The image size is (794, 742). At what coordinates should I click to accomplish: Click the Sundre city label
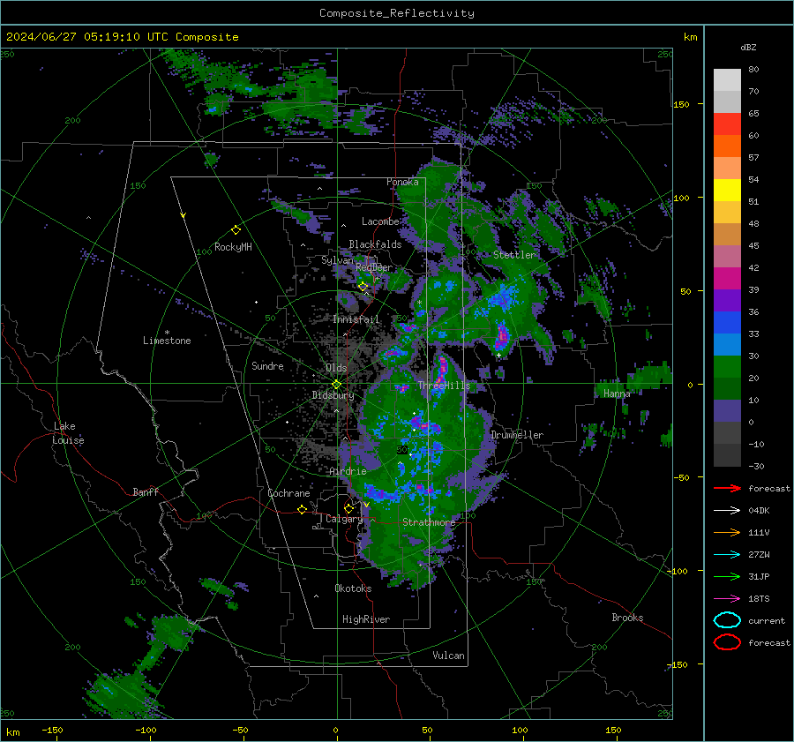click(x=267, y=365)
